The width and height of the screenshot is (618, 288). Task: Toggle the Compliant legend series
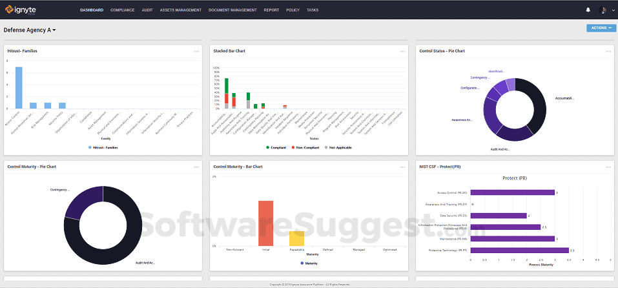click(276, 147)
